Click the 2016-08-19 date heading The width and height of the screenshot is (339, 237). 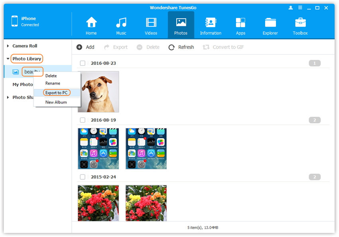pyautogui.click(x=103, y=120)
